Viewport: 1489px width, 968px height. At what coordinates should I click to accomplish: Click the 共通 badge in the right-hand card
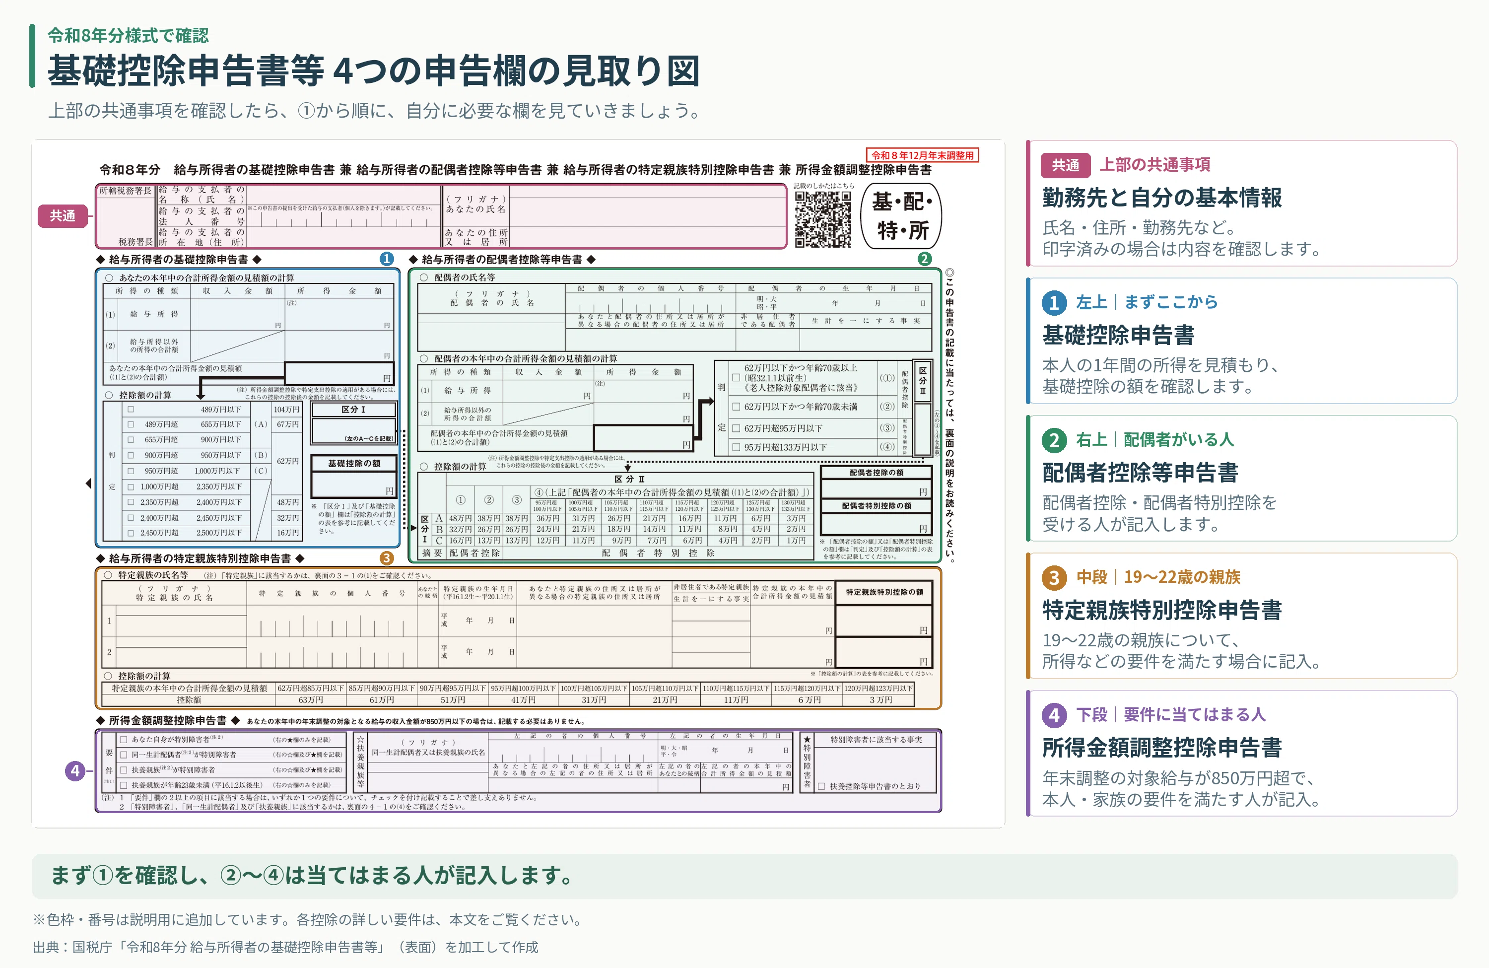(x=1066, y=165)
